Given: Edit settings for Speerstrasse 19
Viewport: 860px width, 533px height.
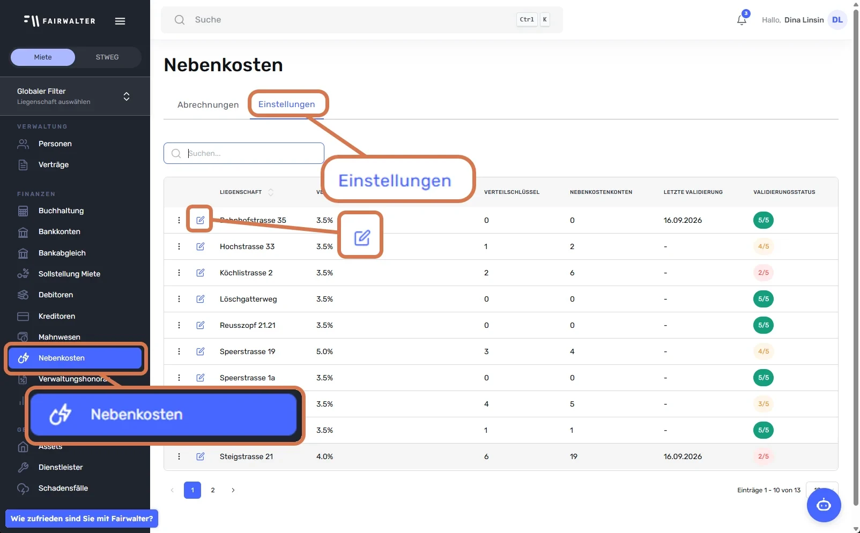Looking at the screenshot, I should (x=201, y=351).
